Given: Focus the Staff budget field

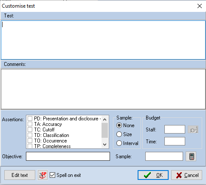Looking at the screenshot, I should pyautogui.click(x=175, y=129).
